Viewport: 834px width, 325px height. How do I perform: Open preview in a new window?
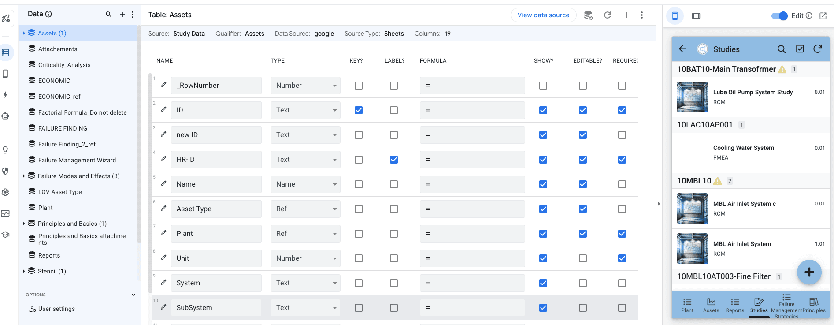(823, 16)
